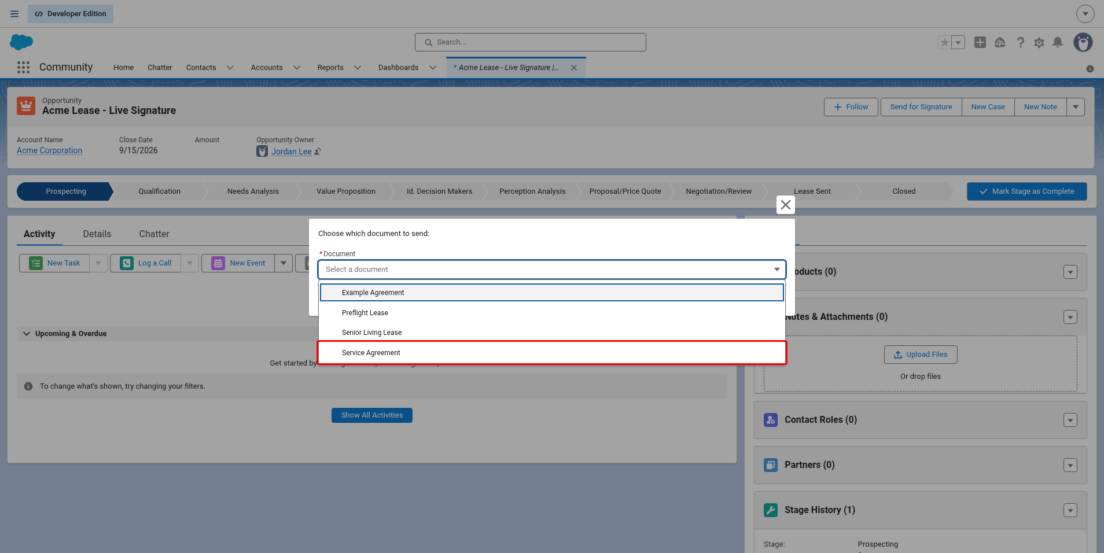The height and width of the screenshot is (553, 1104).
Task: Click the Send for Signature button
Action: pyautogui.click(x=921, y=107)
